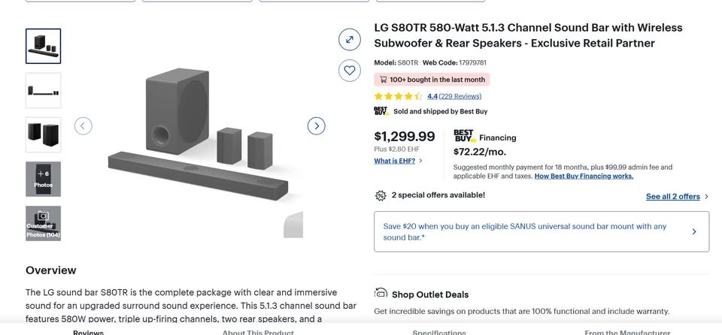Select the first sound bar set thumbnail
Viewport: 722px width, 335px height.
[x=43, y=46]
